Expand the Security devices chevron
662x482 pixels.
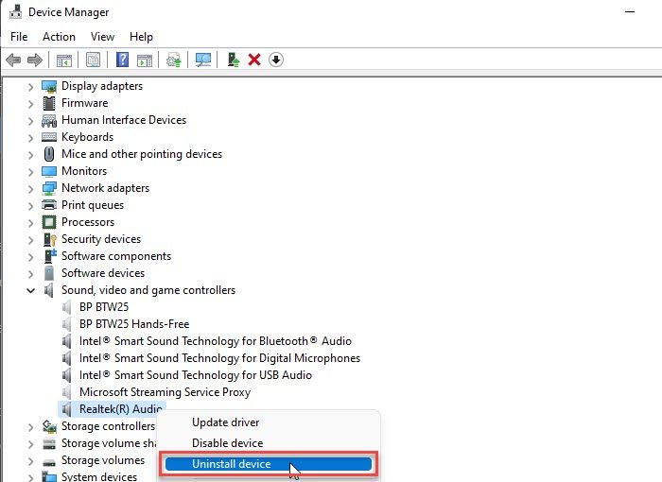30,240
